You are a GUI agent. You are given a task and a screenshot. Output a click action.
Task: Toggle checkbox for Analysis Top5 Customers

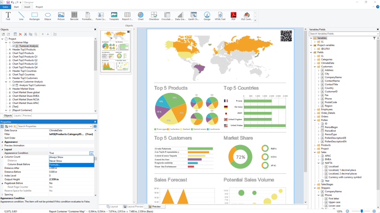pyautogui.click(x=14, y=85)
